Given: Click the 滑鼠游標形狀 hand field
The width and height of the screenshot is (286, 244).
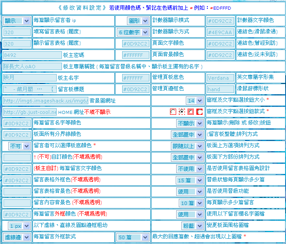Looking at the screenshot, I should click(x=221, y=89).
